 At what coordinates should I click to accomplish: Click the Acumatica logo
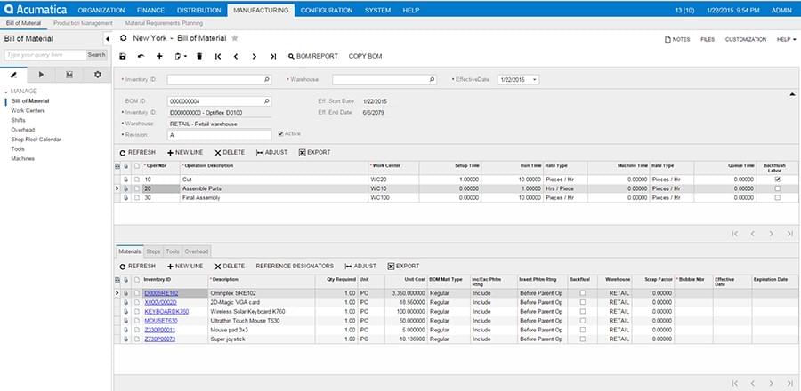point(36,10)
